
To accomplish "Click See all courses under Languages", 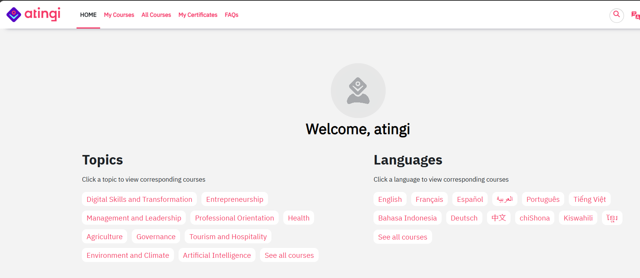I will click(402, 237).
